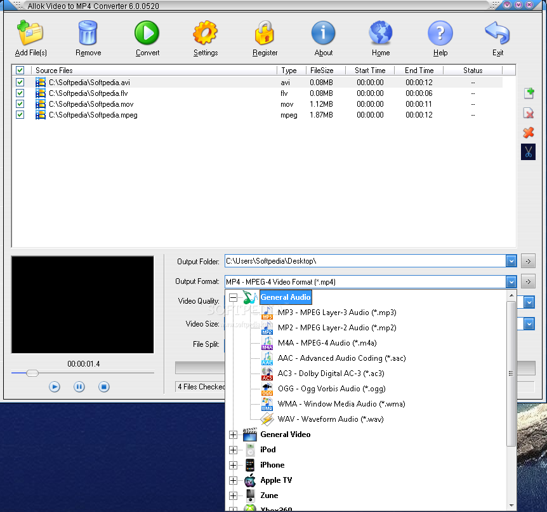
Task: Toggle the select-all checkbox in the header
Action: coord(20,71)
